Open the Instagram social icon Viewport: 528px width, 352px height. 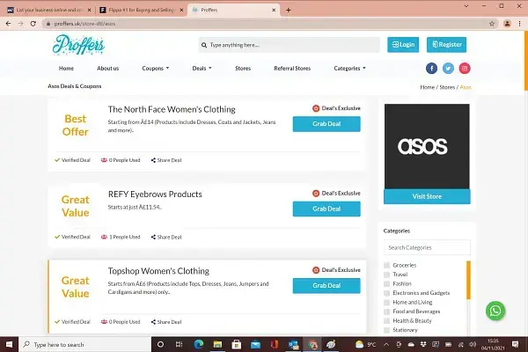465,69
